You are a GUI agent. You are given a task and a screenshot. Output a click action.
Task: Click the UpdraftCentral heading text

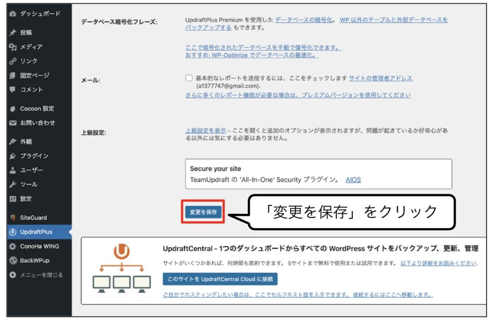pos(320,248)
